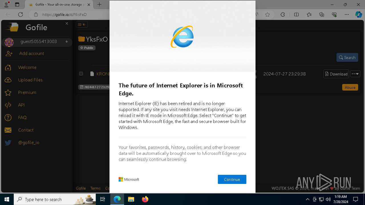
Task: Show hidden system tray icons
Action: (307, 199)
